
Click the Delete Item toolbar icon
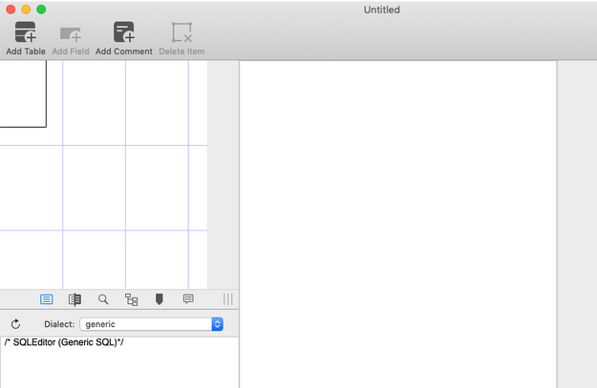pyautogui.click(x=181, y=31)
